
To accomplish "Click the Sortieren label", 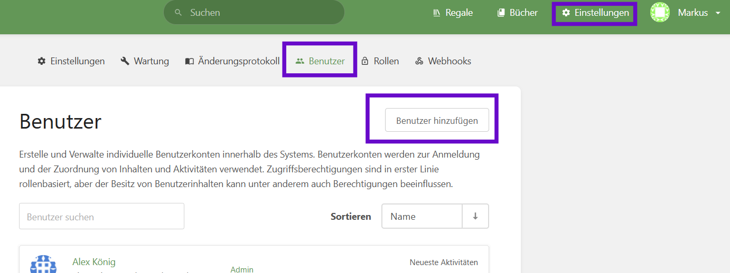I will (x=351, y=217).
